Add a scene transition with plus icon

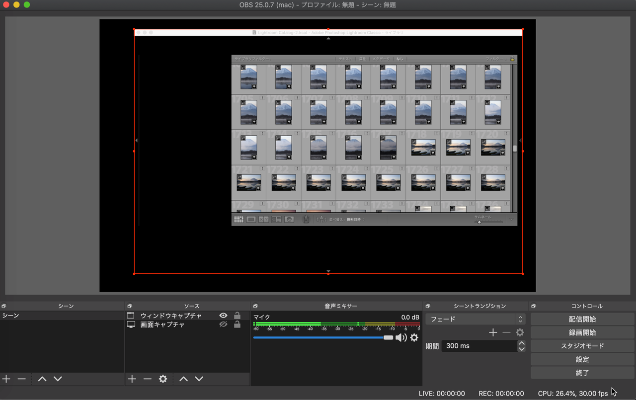493,332
